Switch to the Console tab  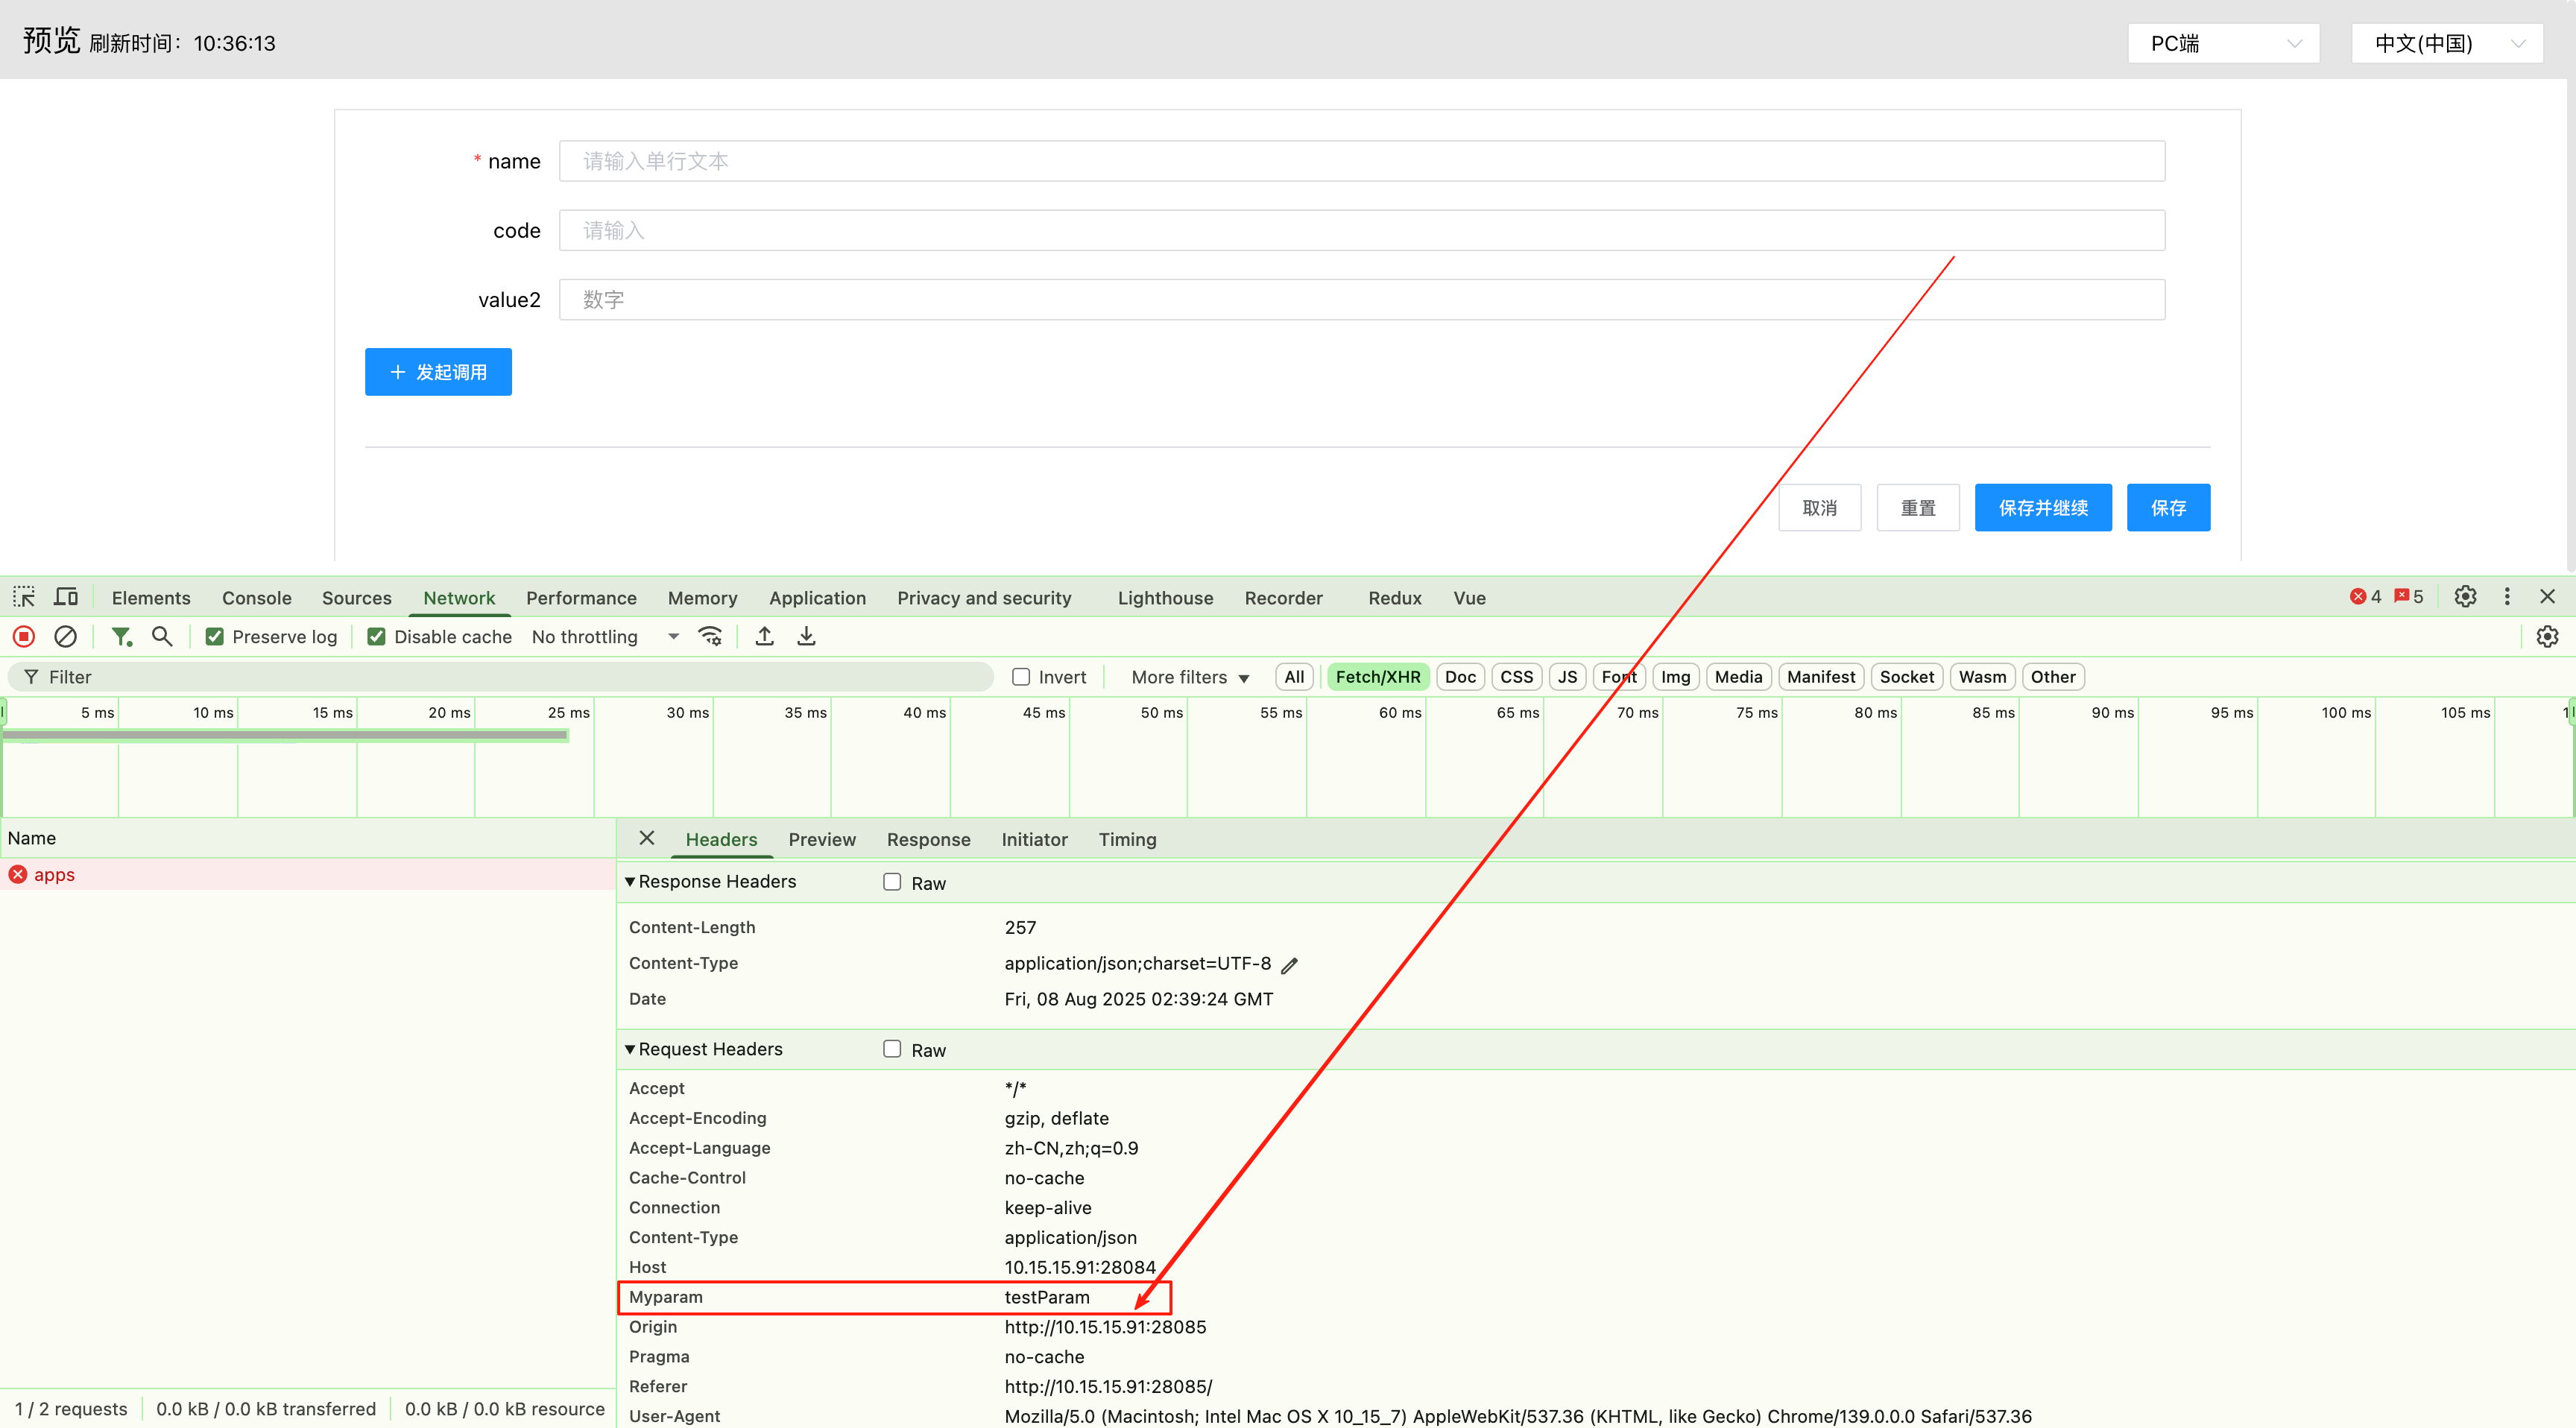click(256, 598)
